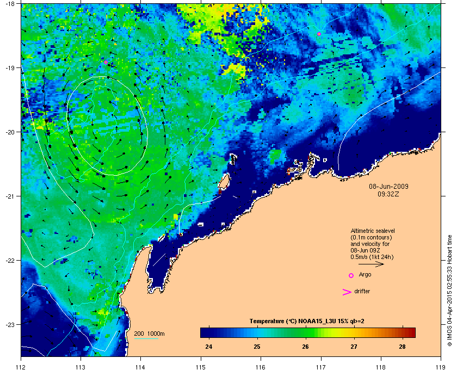Click the Temperature NOAA15_L3U color bar title
This screenshot has width=457, height=370.
[307, 321]
